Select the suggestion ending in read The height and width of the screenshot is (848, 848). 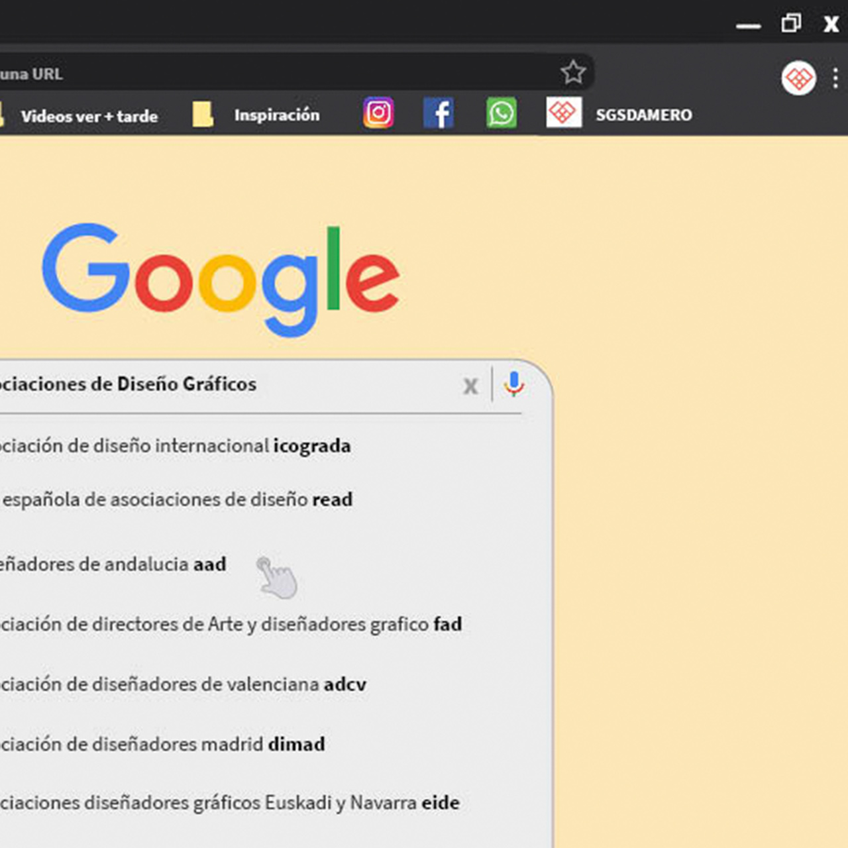tap(176, 500)
